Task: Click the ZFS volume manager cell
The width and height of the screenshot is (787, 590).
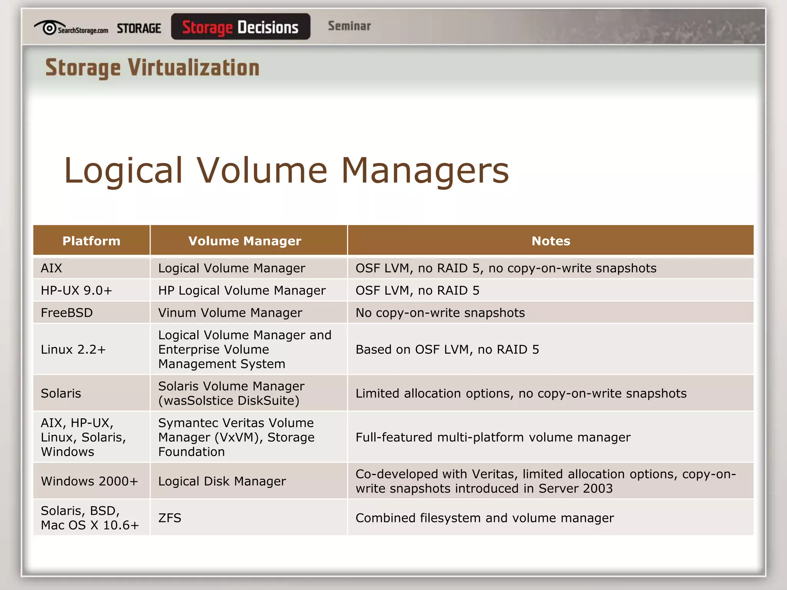Action: pyautogui.click(x=170, y=518)
